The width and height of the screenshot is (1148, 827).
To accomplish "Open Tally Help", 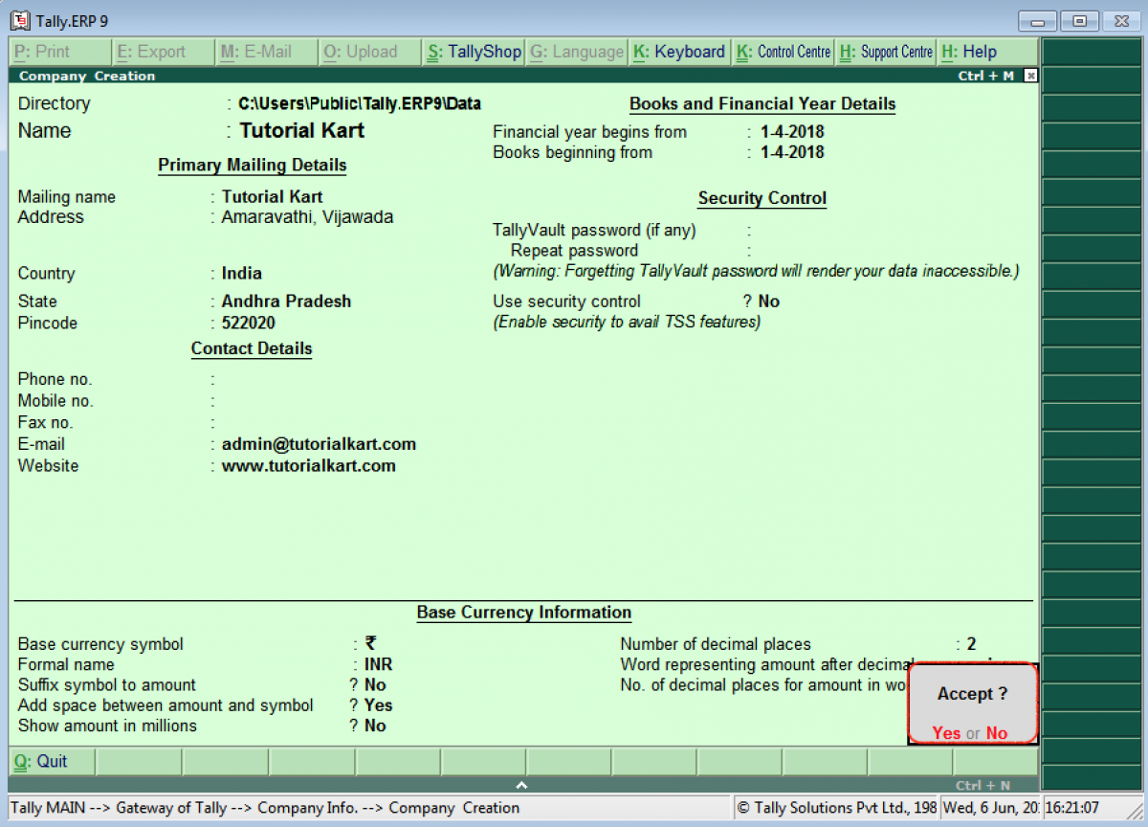I will [971, 52].
